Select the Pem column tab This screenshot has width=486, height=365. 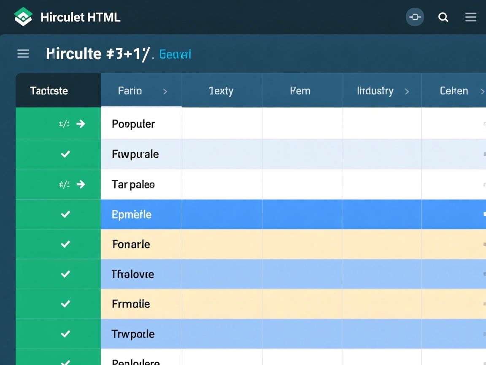300,91
